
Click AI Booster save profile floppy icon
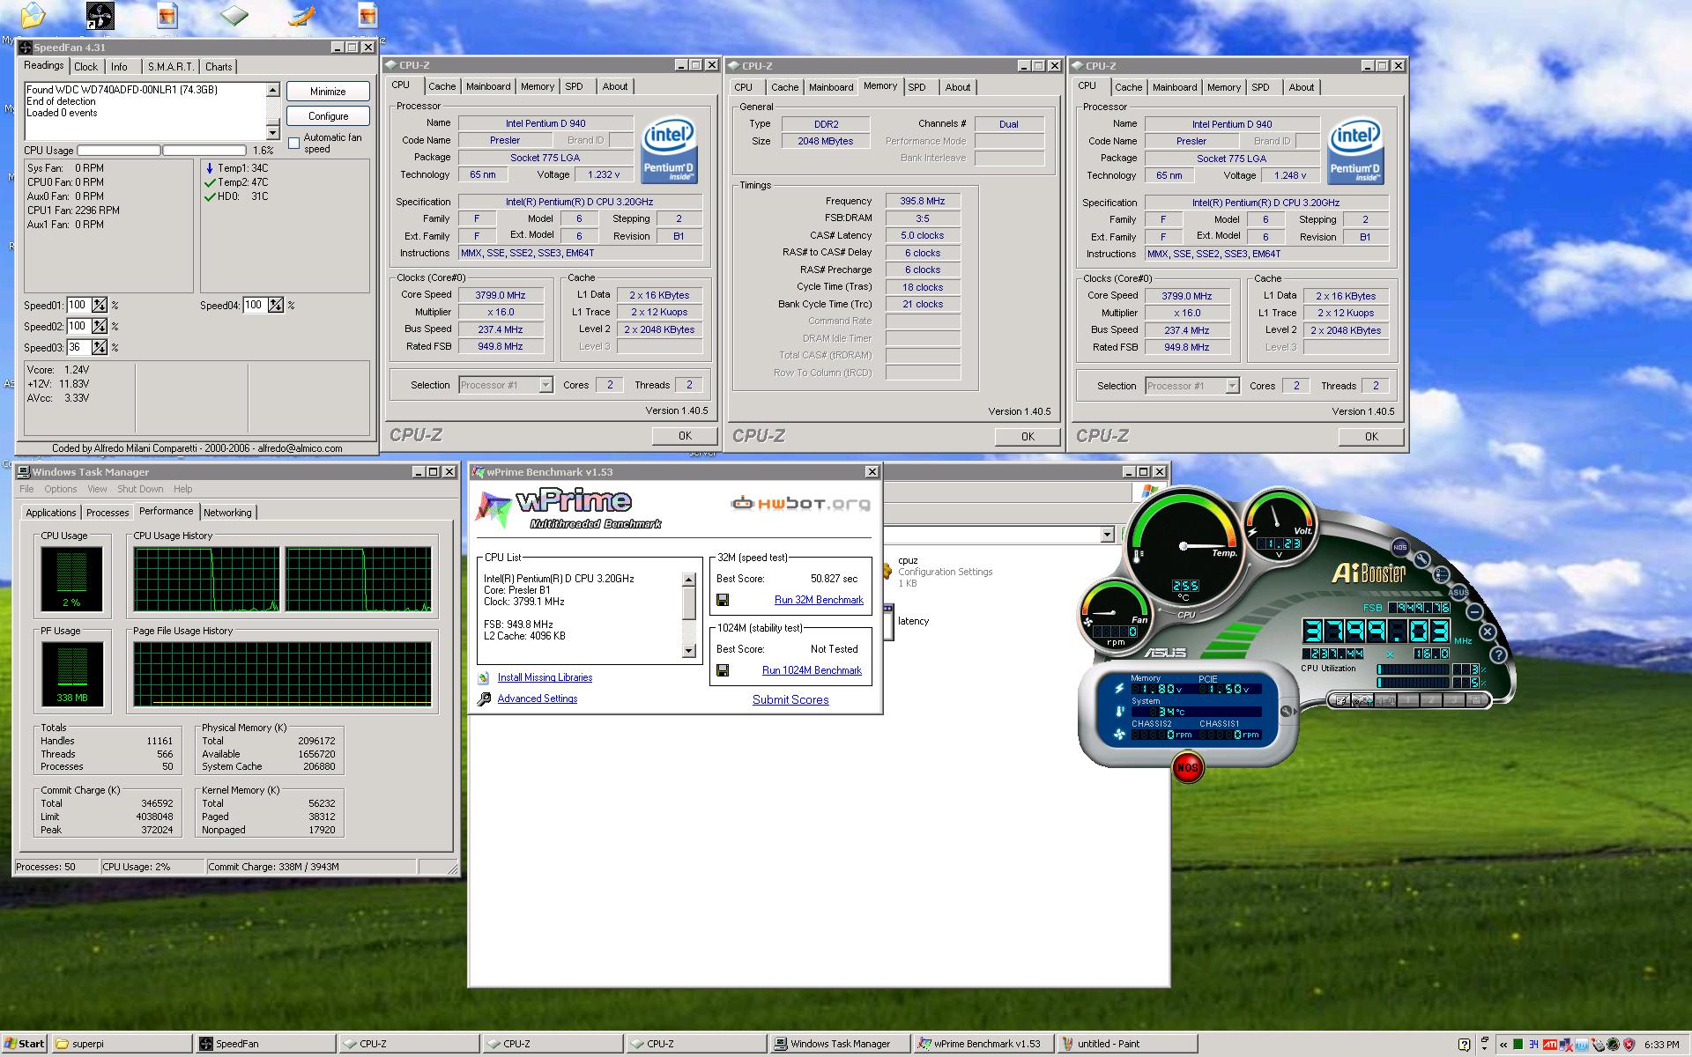[1476, 700]
